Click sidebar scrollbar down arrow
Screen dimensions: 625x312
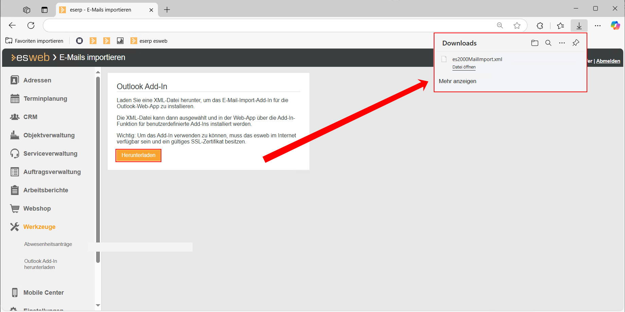pos(98,305)
